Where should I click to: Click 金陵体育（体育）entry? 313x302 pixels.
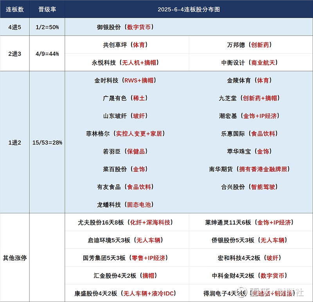tap(249, 80)
